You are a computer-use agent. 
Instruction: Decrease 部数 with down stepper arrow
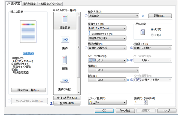pyautogui.click(x=146, y=103)
